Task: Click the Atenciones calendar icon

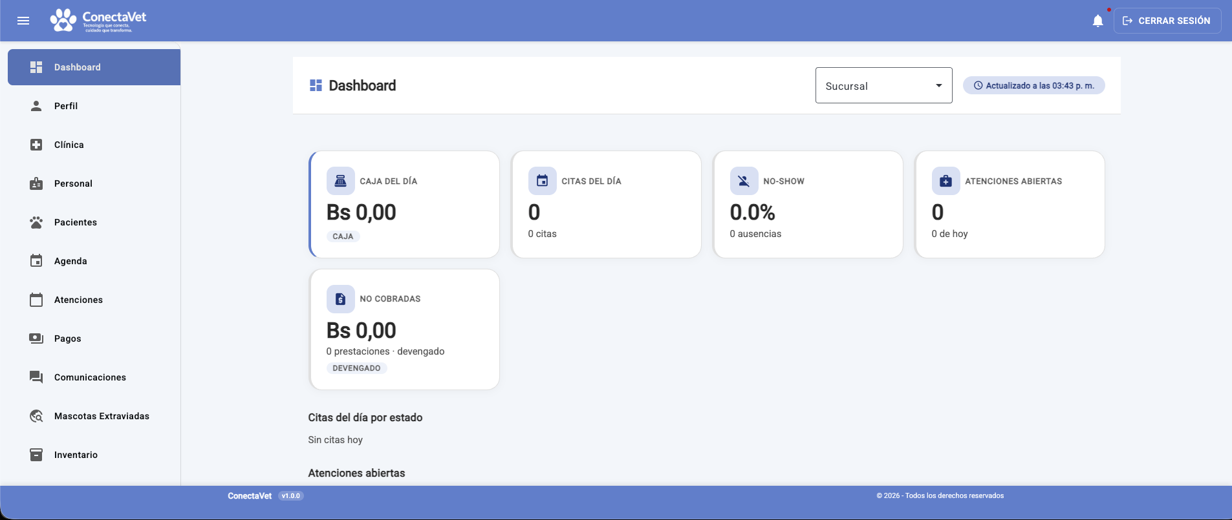Action: [x=36, y=300]
